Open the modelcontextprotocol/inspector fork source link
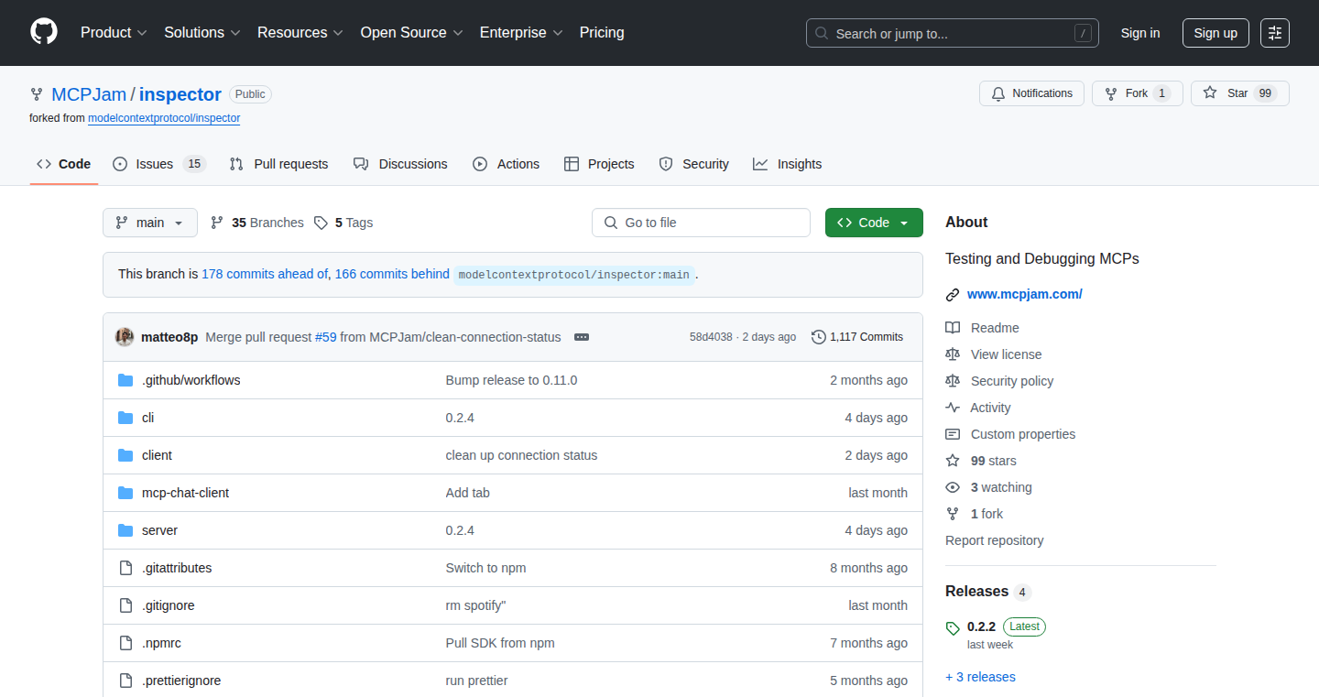 pos(164,118)
